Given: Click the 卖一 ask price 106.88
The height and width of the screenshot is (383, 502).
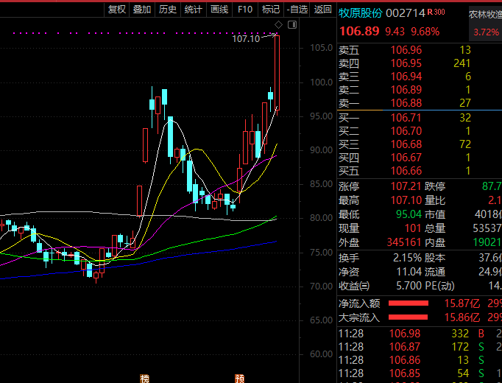Looking at the screenshot, I should click(406, 102).
